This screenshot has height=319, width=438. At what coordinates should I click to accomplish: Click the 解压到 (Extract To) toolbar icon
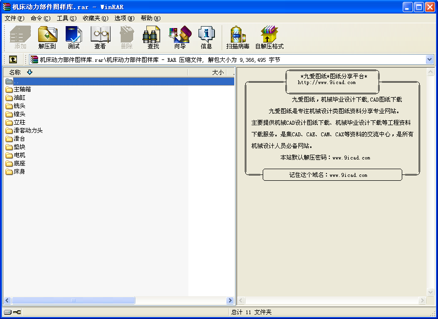(x=47, y=37)
